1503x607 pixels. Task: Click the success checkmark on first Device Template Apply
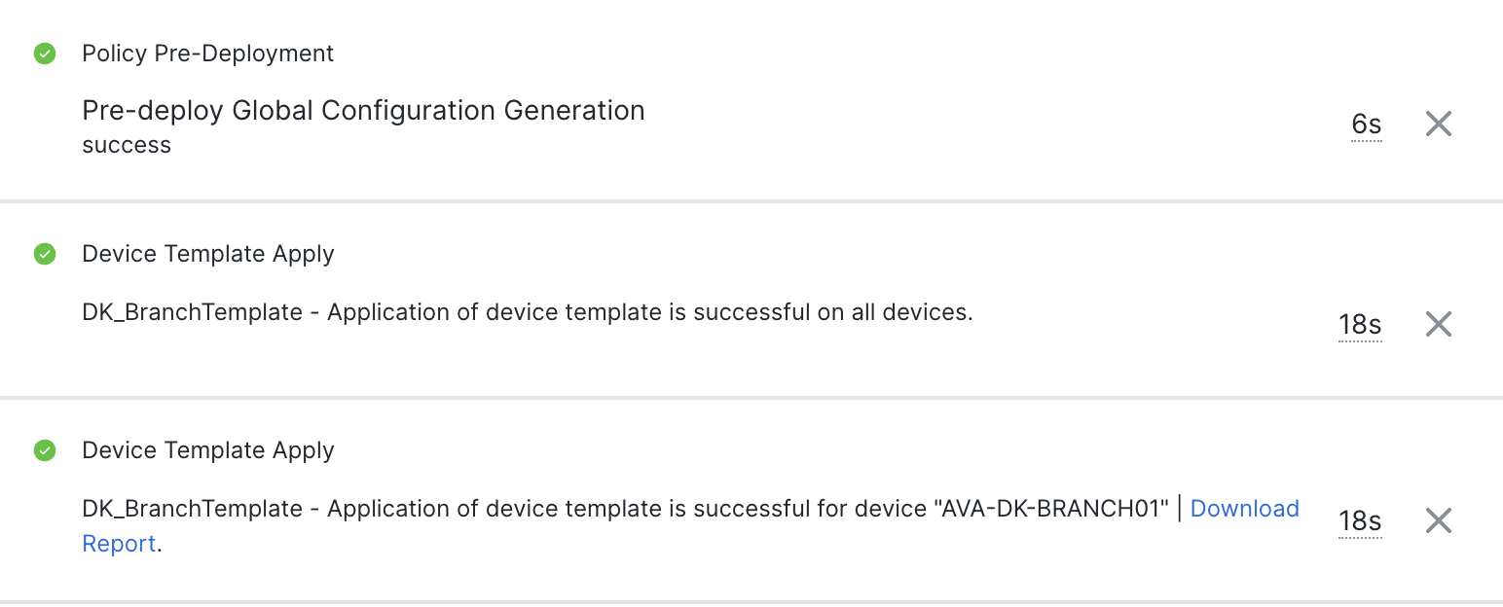click(45, 254)
